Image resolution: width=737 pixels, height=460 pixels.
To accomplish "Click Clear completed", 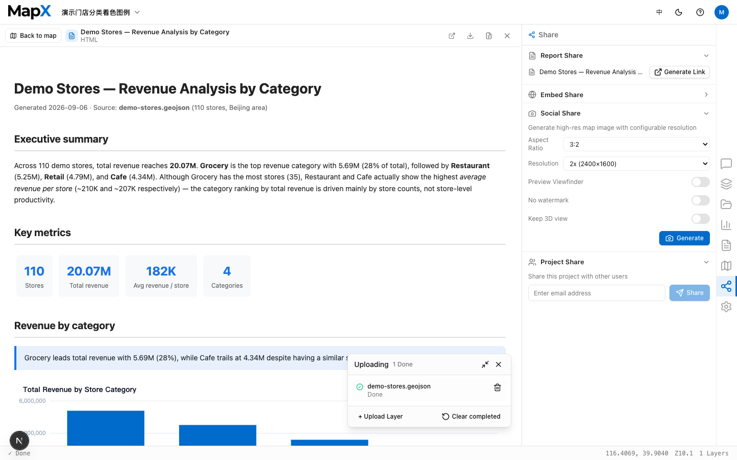I will (x=471, y=417).
